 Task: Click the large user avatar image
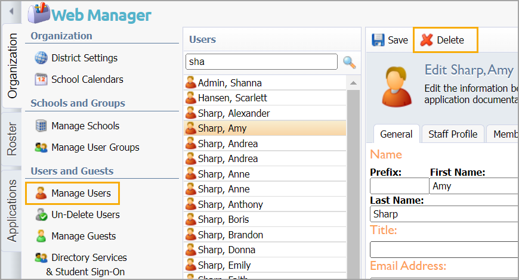[397, 86]
